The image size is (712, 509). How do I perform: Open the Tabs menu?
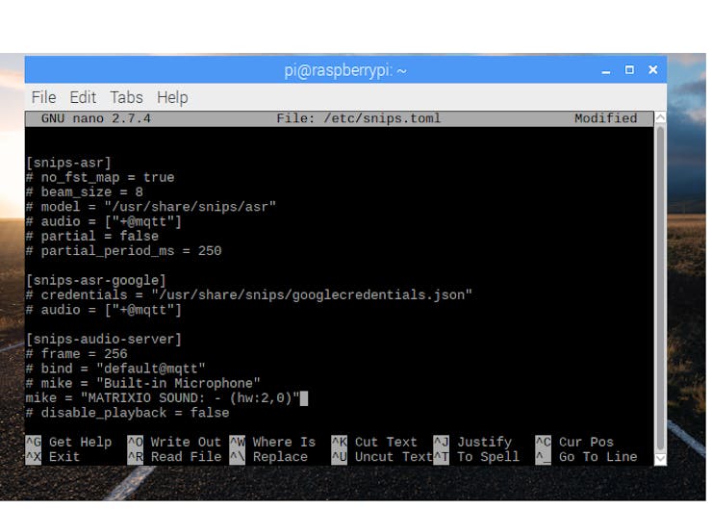click(x=126, y=97)
